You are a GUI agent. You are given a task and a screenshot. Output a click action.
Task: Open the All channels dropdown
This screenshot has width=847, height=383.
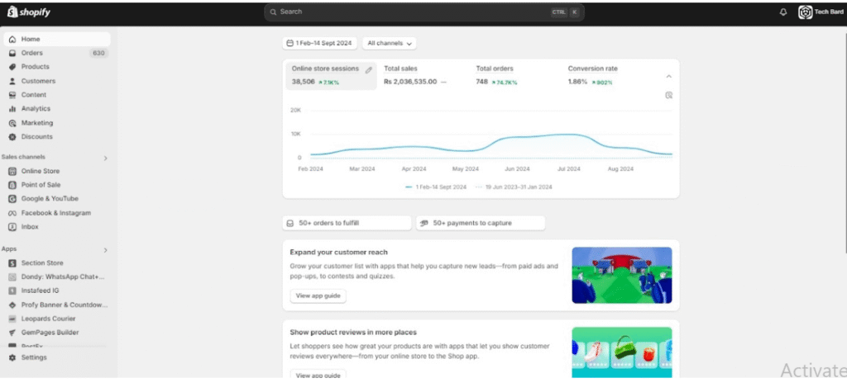390,43
